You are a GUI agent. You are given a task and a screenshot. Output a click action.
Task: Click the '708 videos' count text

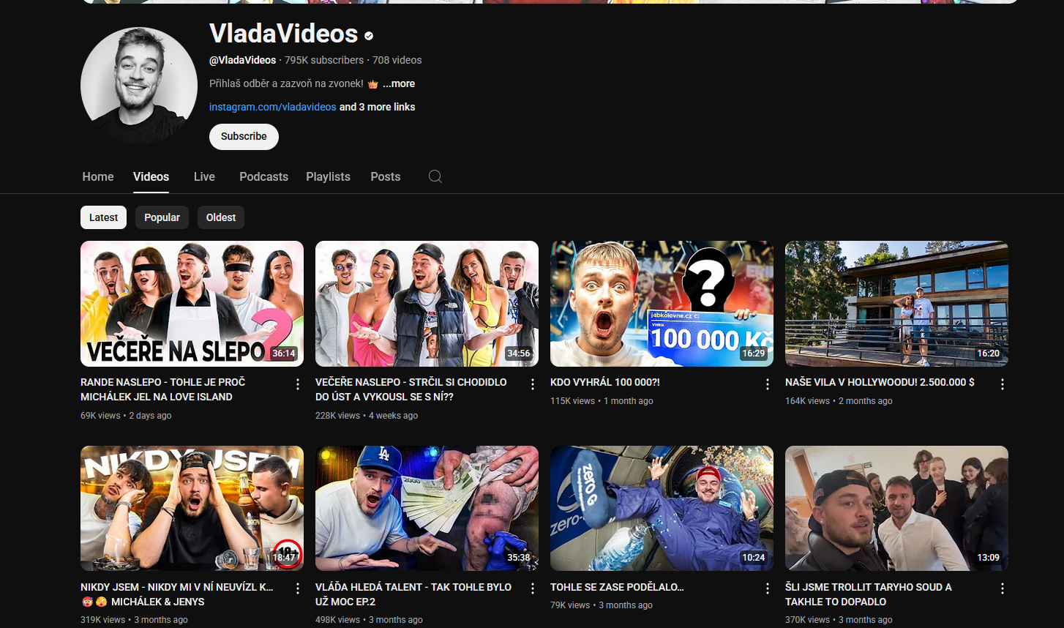(x=397, y=60)
